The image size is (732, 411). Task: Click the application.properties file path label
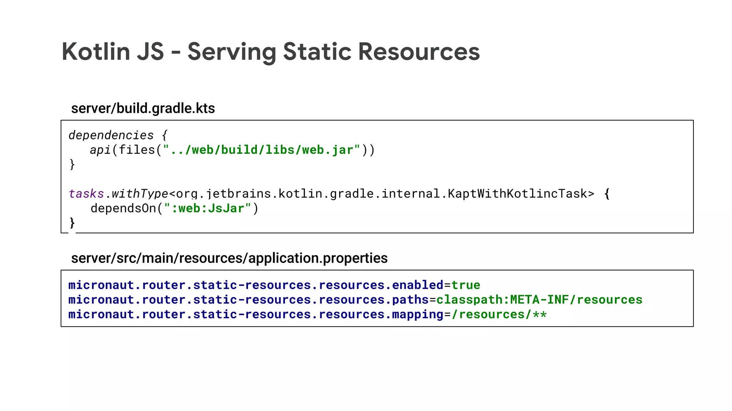[x=229, y=258]
